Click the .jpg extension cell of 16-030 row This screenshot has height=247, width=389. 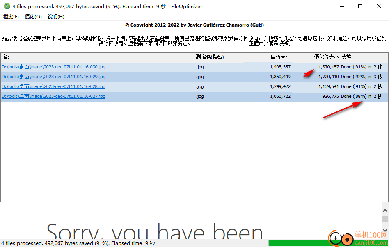point(200,67)
